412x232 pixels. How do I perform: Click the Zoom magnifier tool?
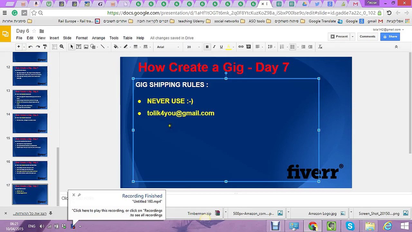coord(62,47)
